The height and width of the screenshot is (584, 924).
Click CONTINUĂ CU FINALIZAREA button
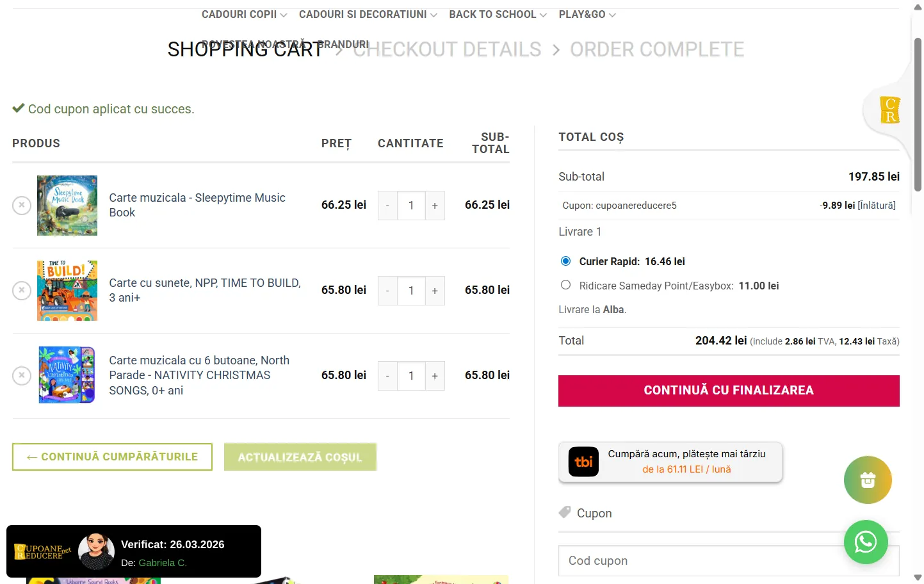(729, 391)
